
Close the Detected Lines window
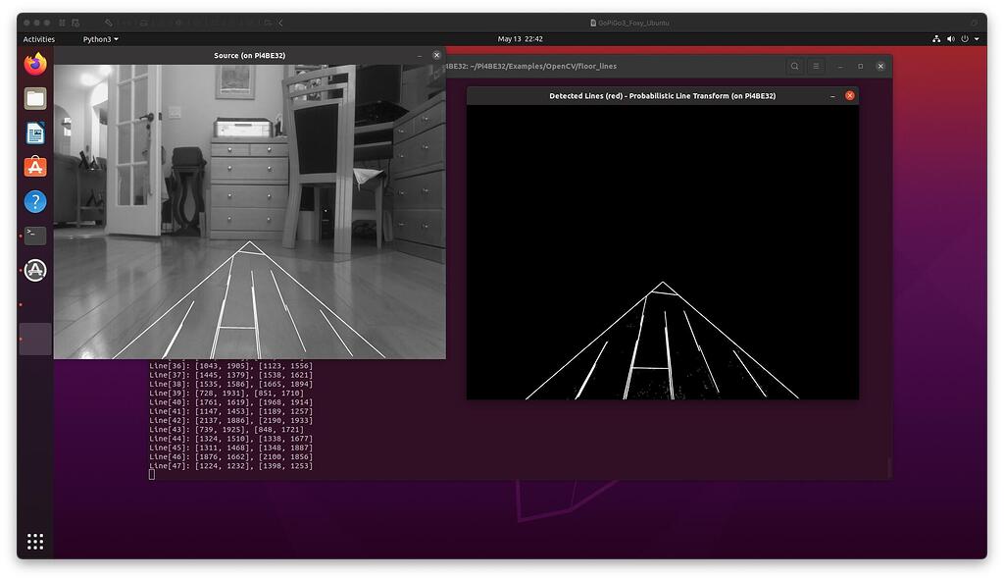pos(850,96)
